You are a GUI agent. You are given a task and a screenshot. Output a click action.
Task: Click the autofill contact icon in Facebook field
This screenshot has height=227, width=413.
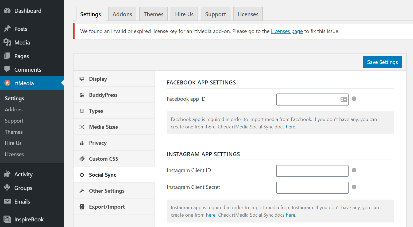[x=343, y=99]
